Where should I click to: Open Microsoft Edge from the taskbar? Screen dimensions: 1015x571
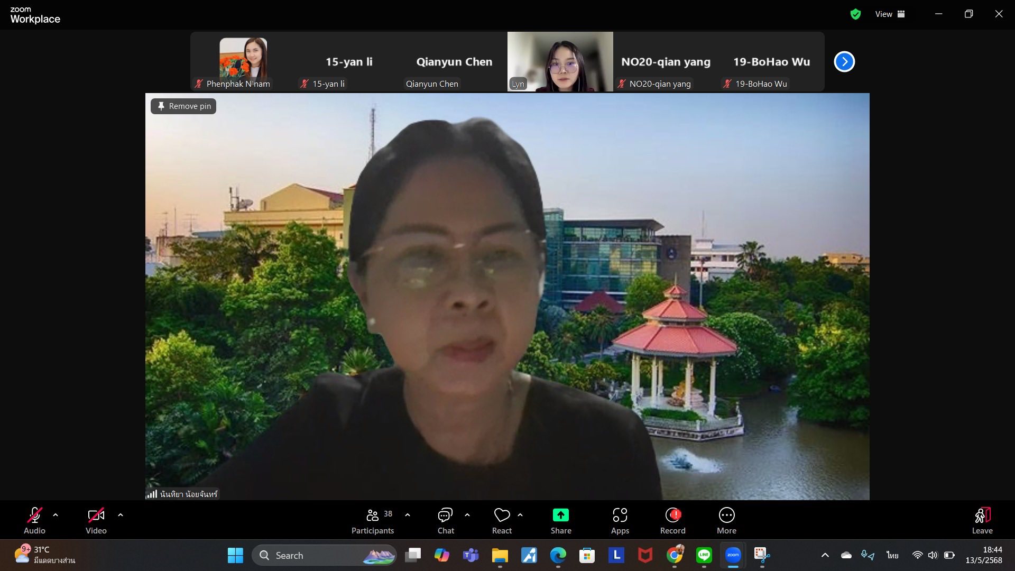558,555
